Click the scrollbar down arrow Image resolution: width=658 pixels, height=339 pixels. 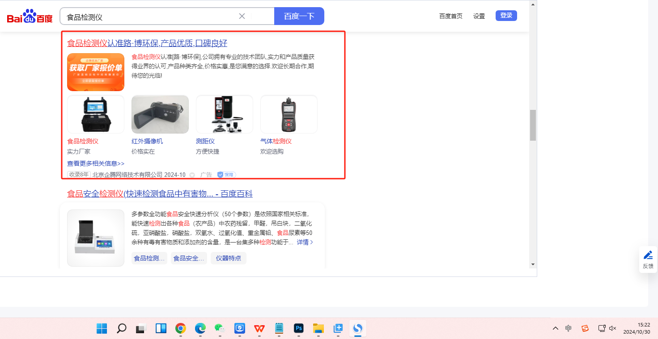(533, 264)
